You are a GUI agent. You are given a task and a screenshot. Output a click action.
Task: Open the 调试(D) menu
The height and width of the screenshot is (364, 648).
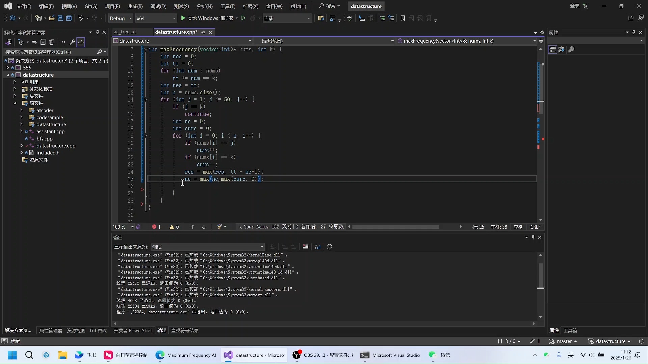(159, 6)
